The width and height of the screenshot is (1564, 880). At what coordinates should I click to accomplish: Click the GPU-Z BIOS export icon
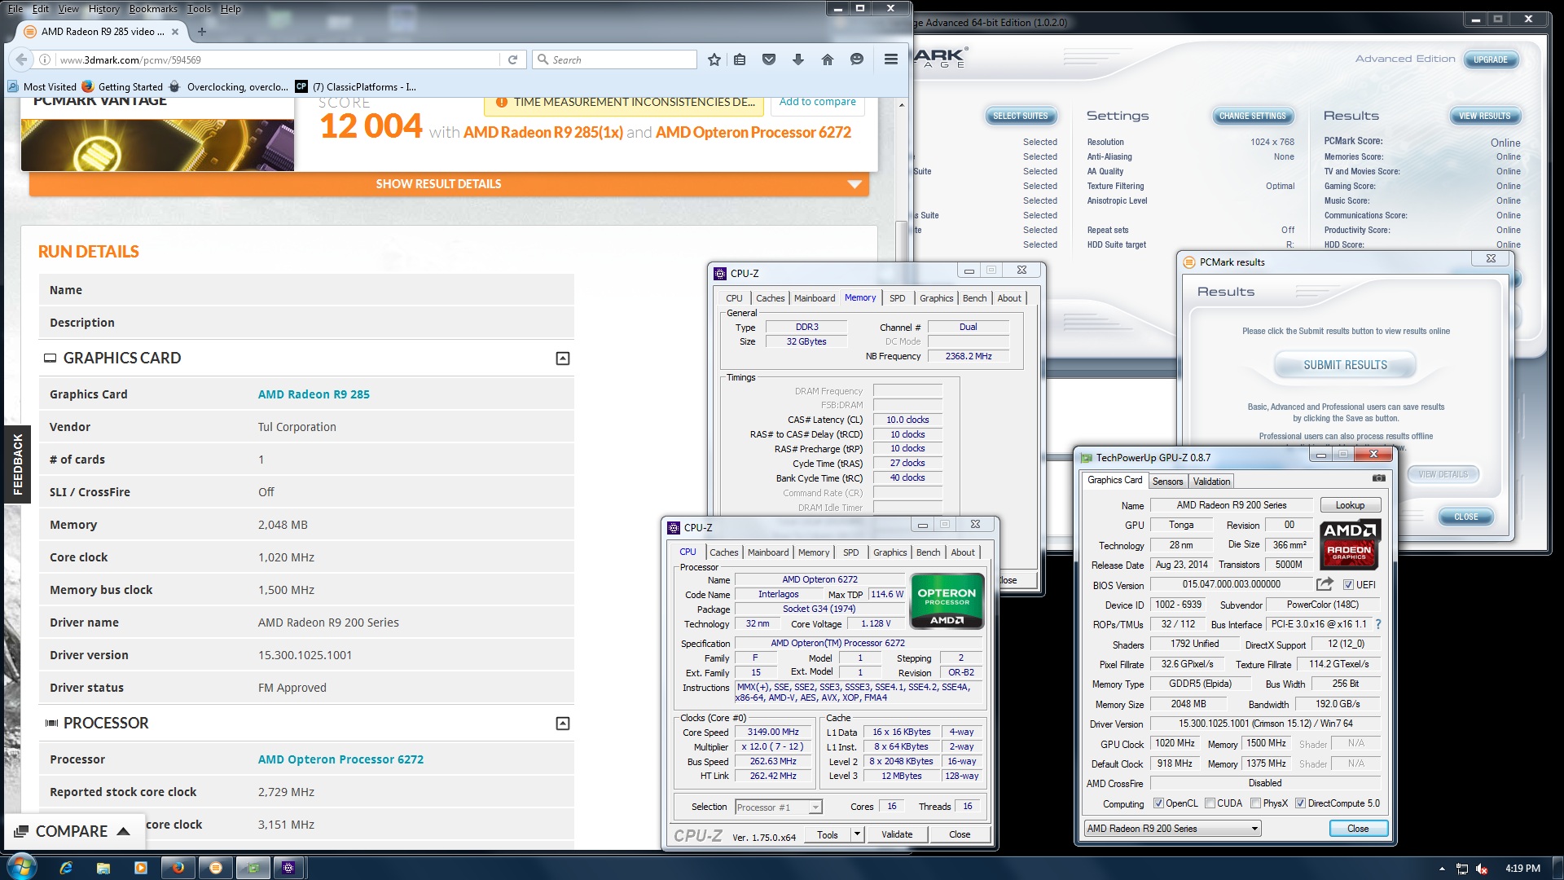1325,584
